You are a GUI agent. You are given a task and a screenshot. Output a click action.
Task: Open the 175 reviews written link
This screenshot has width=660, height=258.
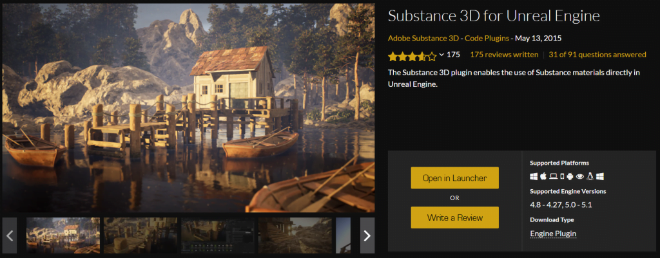(504, 55)
